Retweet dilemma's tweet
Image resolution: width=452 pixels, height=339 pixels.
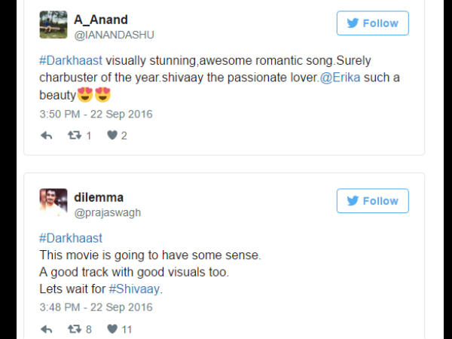pos(75,329)
